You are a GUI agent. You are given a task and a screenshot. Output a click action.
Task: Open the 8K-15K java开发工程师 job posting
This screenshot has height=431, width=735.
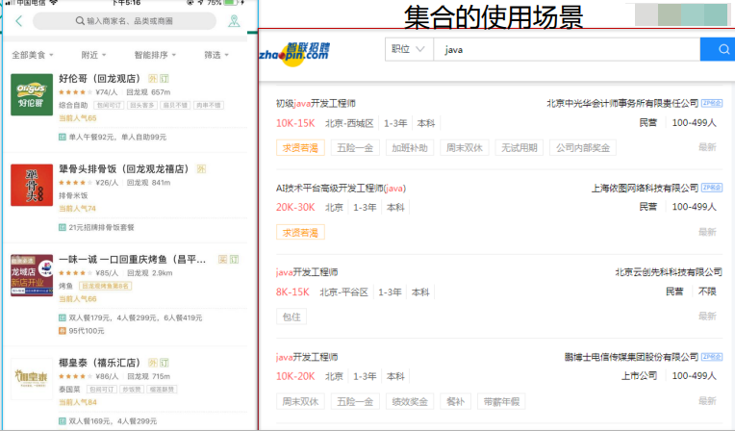(307, 272)
